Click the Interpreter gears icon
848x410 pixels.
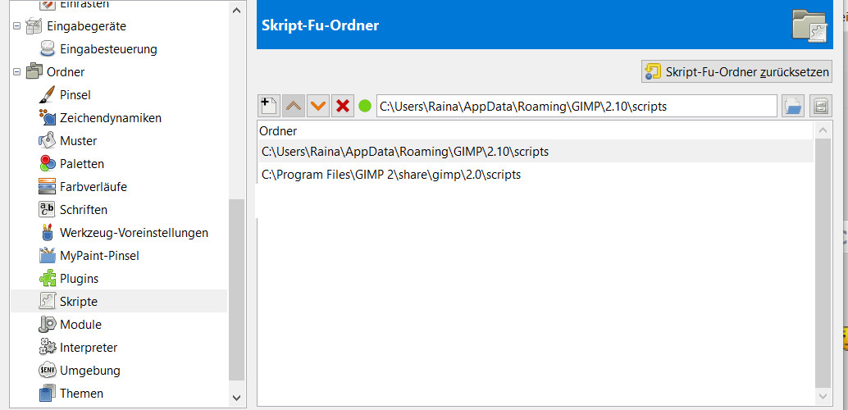click(x=48, y=347)
